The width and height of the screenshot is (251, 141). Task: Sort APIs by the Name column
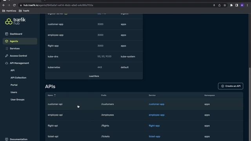(52, 95)
